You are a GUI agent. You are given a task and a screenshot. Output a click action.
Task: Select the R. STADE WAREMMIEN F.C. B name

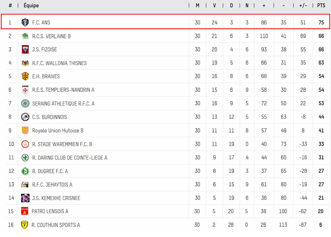[x=62, y=144]
